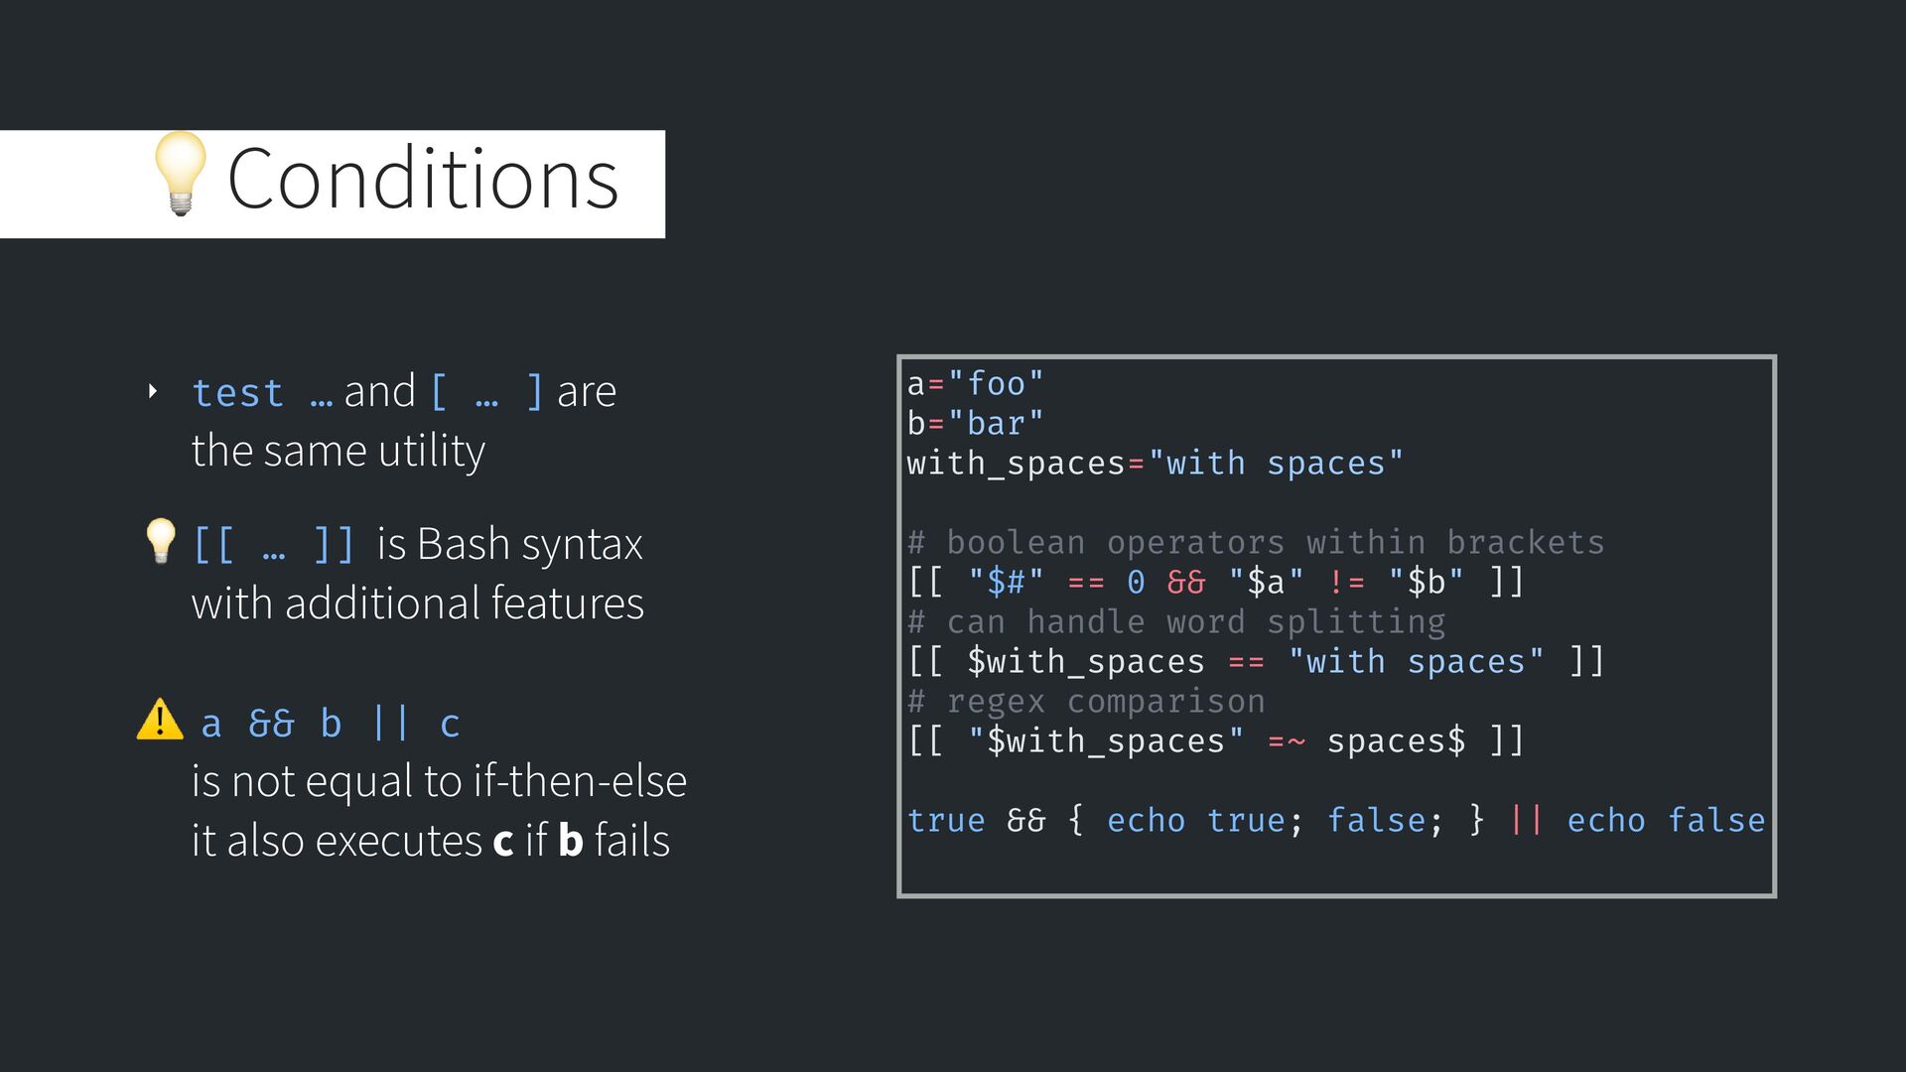Viewport: 1906px width, 1072px height.
Task: Click the yellow warning triangle icon
Action: pyautogui.click(x=160, y=721)
